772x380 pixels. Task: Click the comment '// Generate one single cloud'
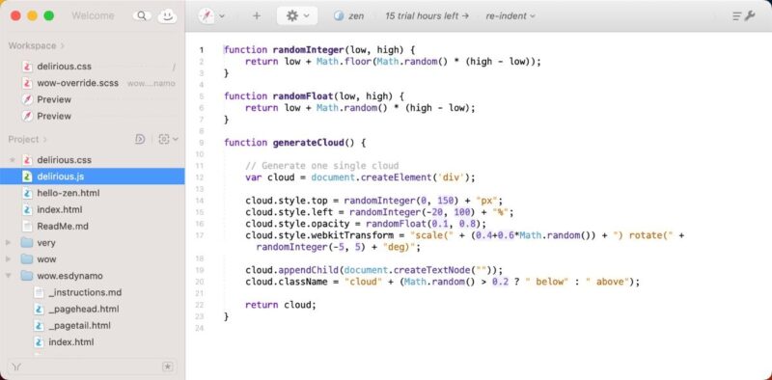click(322, 166)
